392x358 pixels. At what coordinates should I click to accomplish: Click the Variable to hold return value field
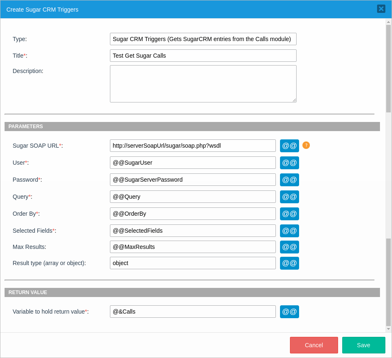pos(192,312)
